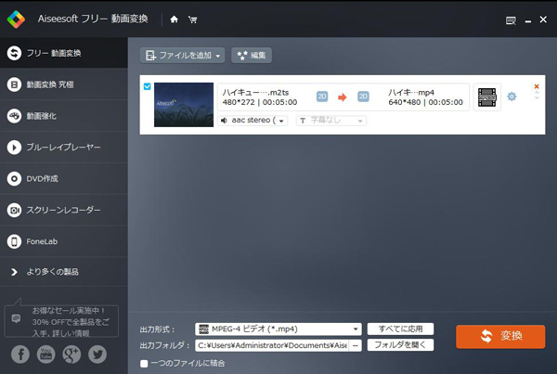Open 動画変換 究極 in sidebar
The image size is (557, 374).
click(63, 84)
